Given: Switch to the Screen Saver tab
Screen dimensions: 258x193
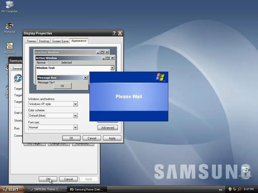Looking at the screenshot, I should click(60, 41).
